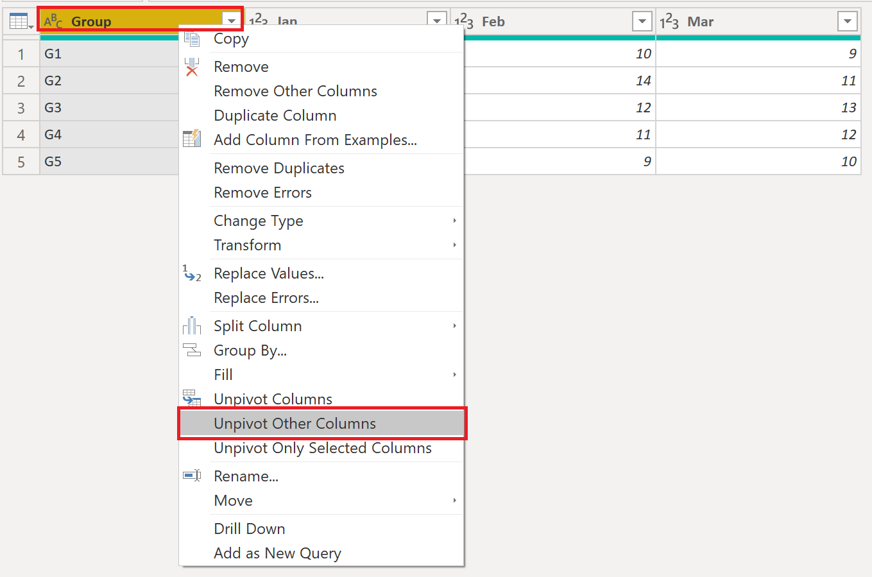The image size is (872, 577).
Task: Select the Mar column header
Action: pyautogui.click(x=758, y=22)
